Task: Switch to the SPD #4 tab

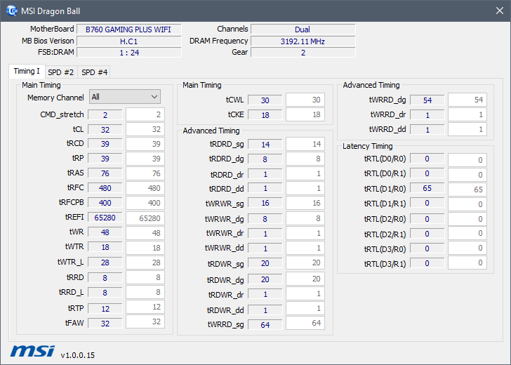Action: pyautogui.click(x=94, y=72)
